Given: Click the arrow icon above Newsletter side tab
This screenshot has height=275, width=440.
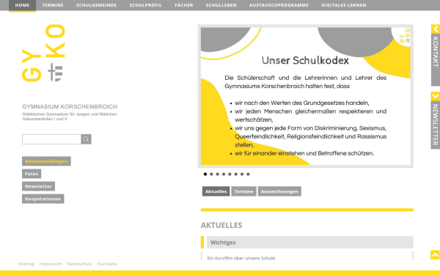Looking at the screenshot, I should coord(436,96).
